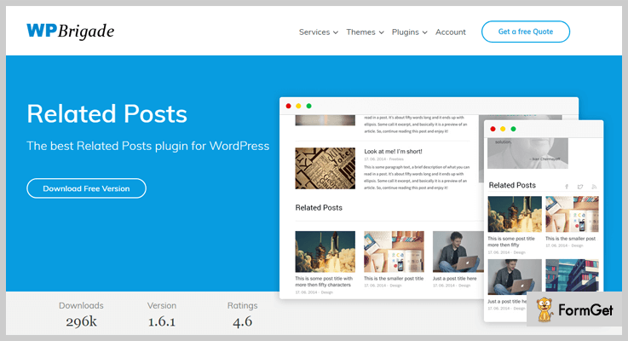Click the RSS icon in the small preview
This screenshot has width=628, height=341.
click(x=594, y=187)
